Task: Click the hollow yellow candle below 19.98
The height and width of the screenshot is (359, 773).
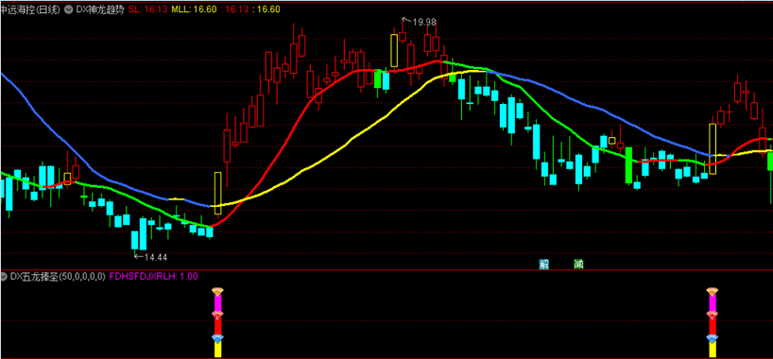Action: [x=394, y=50]
